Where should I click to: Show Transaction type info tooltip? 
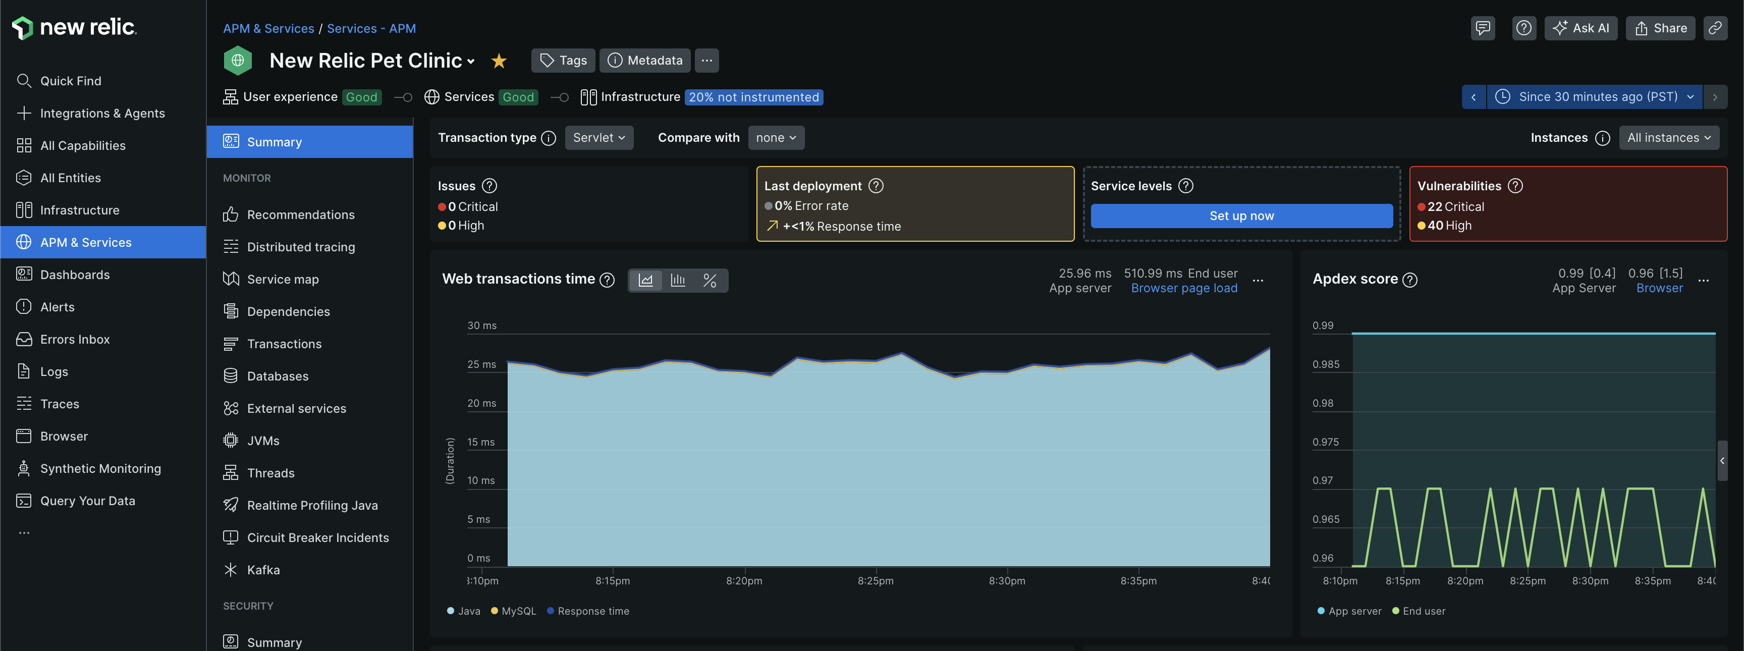point(549,138)
